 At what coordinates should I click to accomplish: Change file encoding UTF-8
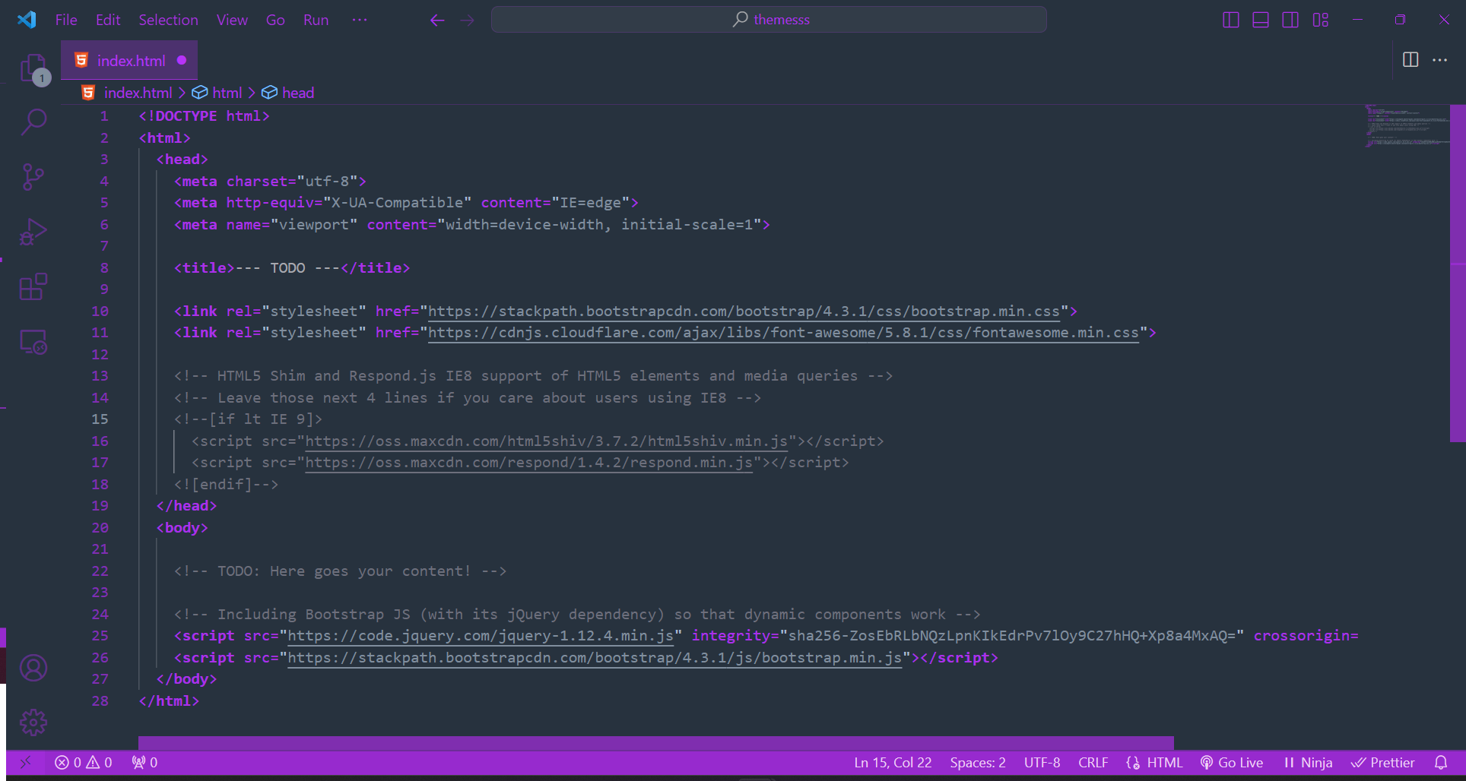coord(1042,763)
